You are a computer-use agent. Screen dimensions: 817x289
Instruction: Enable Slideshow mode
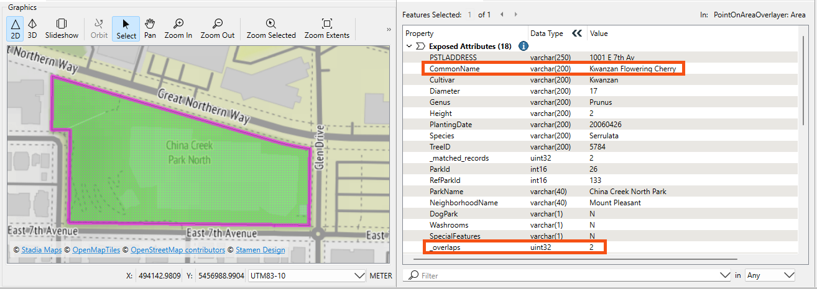(62, 29)
